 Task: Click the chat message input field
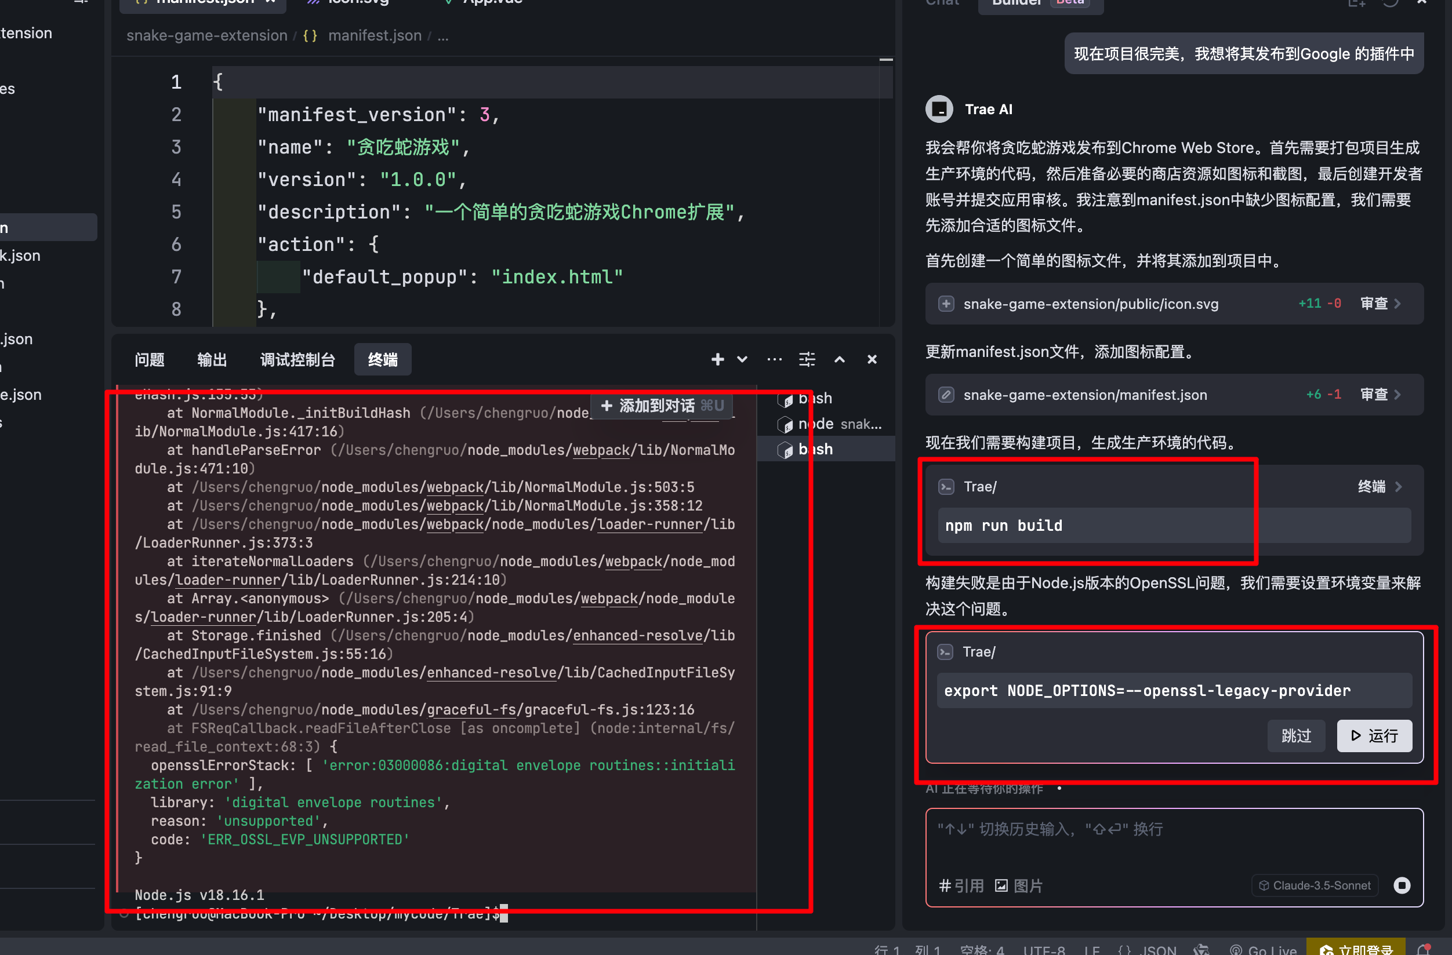[1173, 845]
